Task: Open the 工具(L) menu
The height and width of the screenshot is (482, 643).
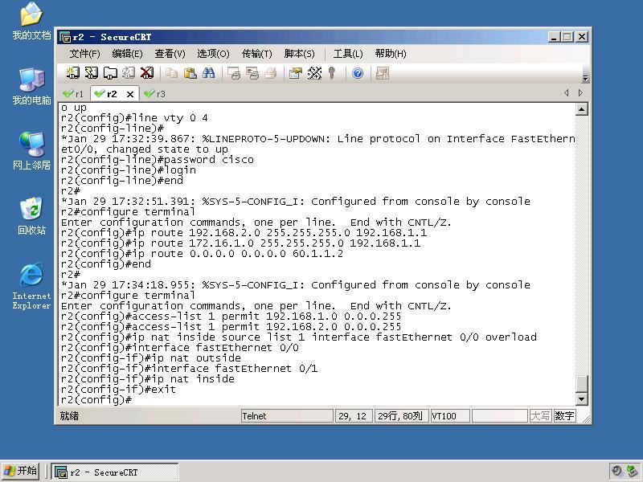Action: tap(348, 54)
